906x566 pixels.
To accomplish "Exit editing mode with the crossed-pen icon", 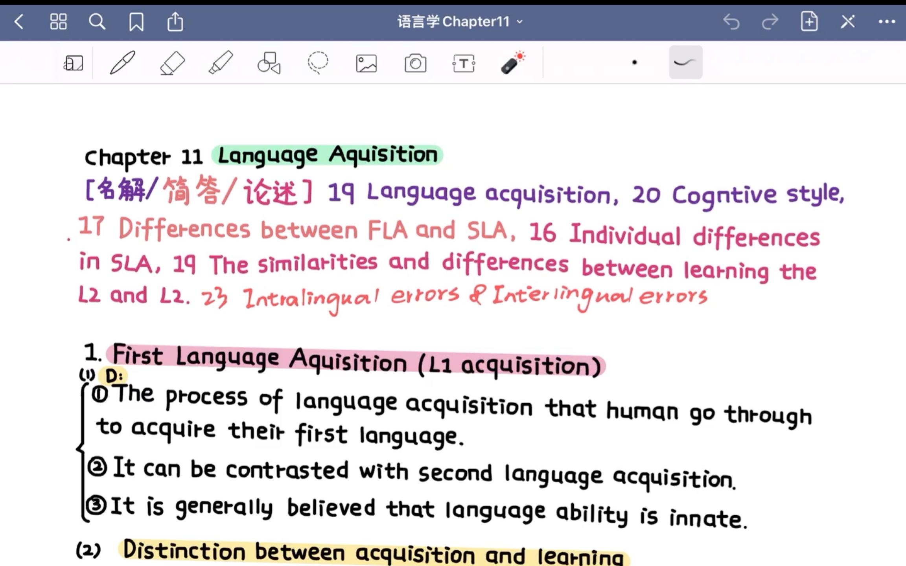I will (x=848, y=22).
